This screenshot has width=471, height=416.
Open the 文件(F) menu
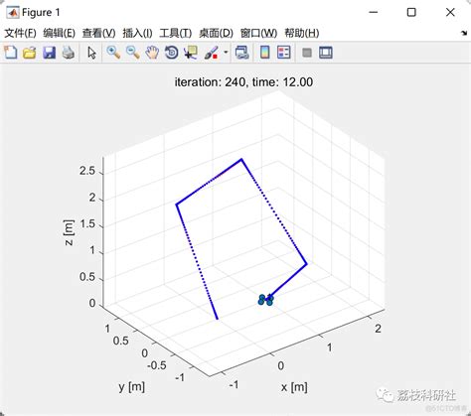click(x=20, y=33)
